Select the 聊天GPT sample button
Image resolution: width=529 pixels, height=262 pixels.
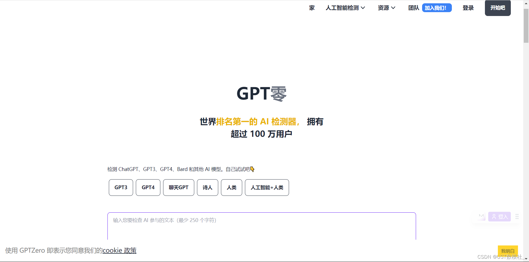pyautogui.click(x=179, y=188)
